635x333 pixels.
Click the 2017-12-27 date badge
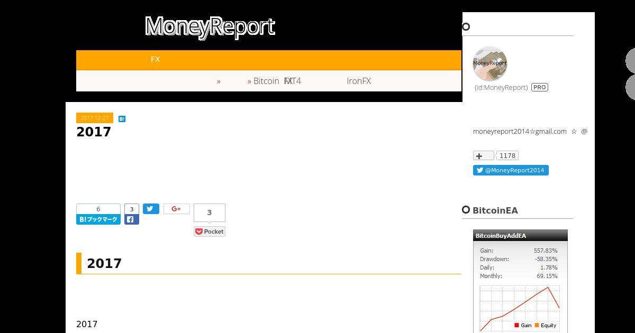click(95, 118)
